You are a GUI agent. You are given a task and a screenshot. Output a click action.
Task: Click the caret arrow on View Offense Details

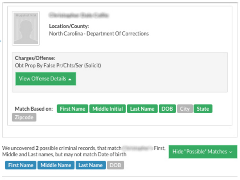(70, 79)
